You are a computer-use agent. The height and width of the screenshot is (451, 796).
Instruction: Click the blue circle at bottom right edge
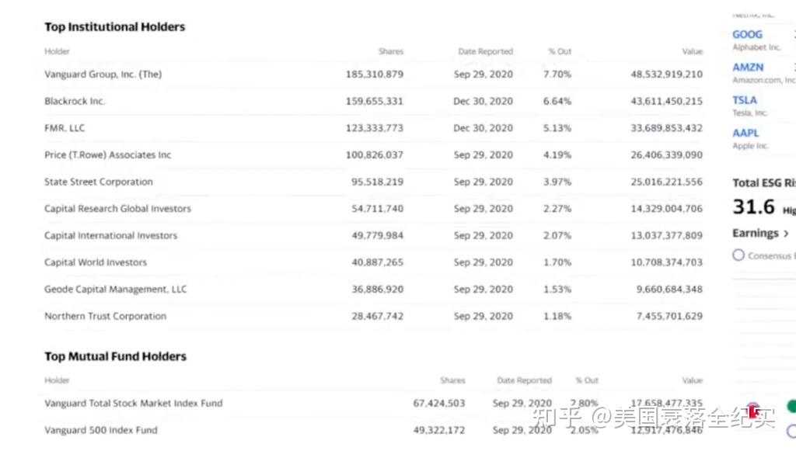pos(791,432)
